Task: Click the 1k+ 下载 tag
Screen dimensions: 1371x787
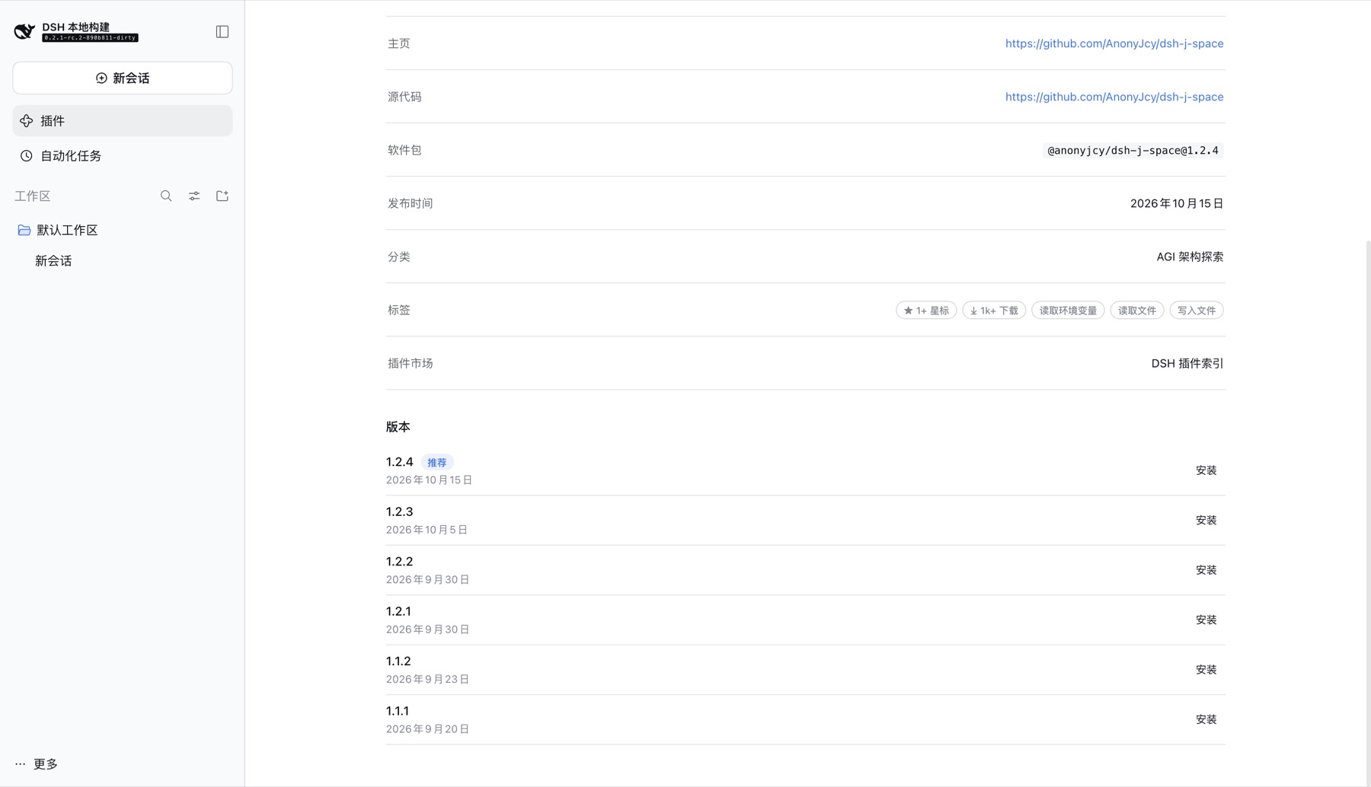Action: pyautogui.click(x=994, y=311)
